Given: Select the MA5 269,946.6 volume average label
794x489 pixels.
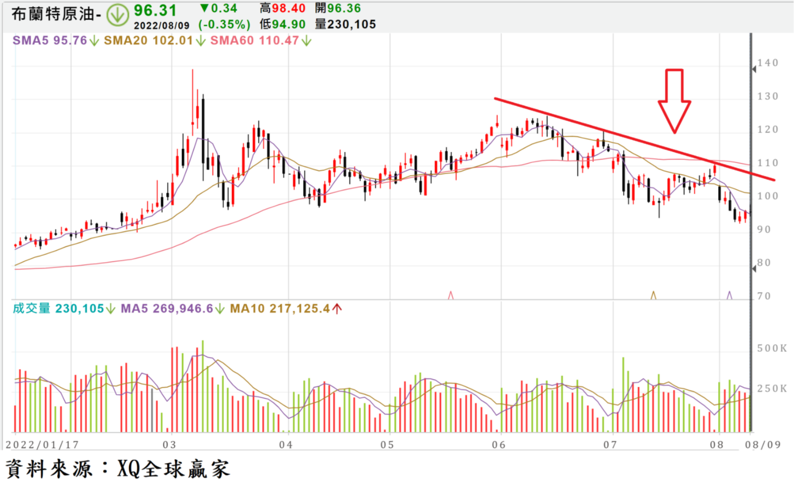Looking at the screenshot, I should (166, 309).
